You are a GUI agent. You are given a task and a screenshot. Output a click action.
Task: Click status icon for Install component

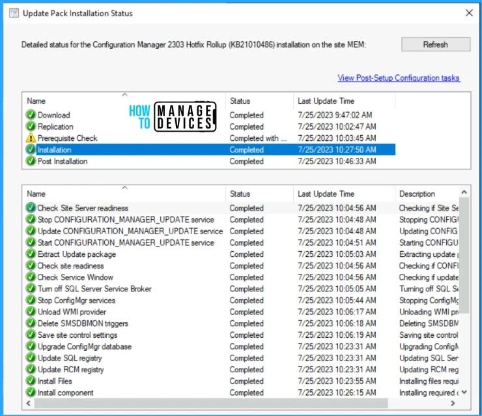click(31, 393)
